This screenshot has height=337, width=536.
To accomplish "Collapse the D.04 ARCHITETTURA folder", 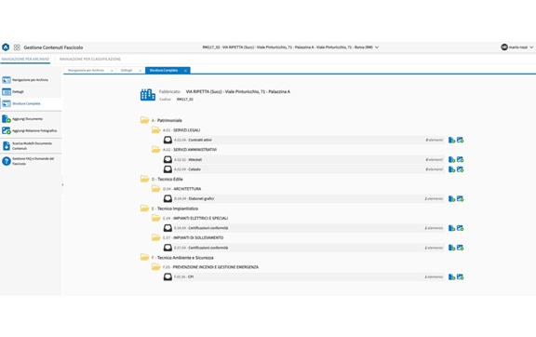I will tap(156, 188).
